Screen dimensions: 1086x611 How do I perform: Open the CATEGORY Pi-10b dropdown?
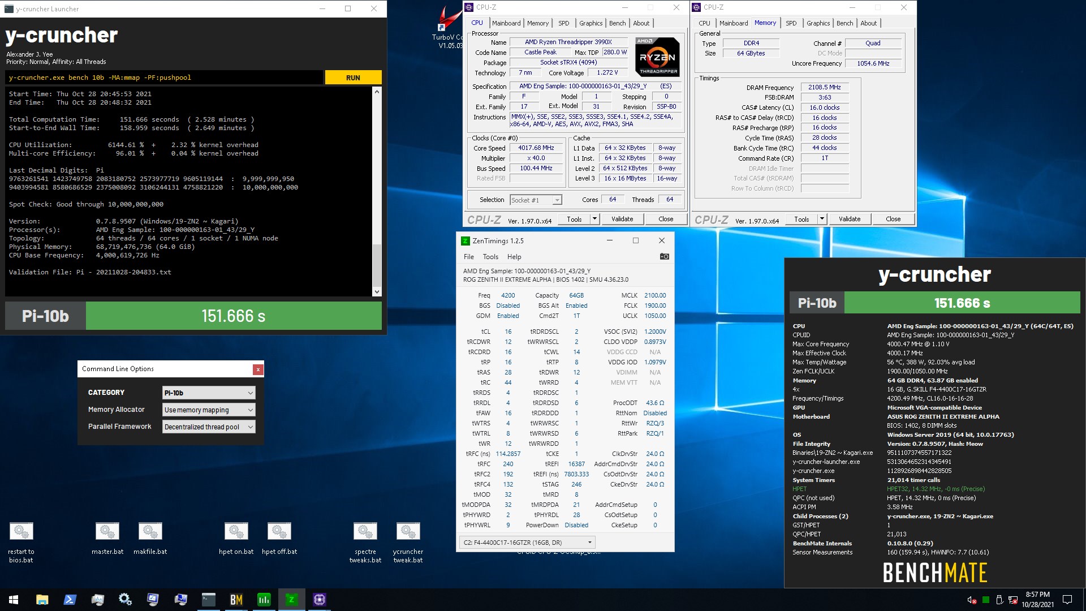pyautogui.click(x=209, y=393)
